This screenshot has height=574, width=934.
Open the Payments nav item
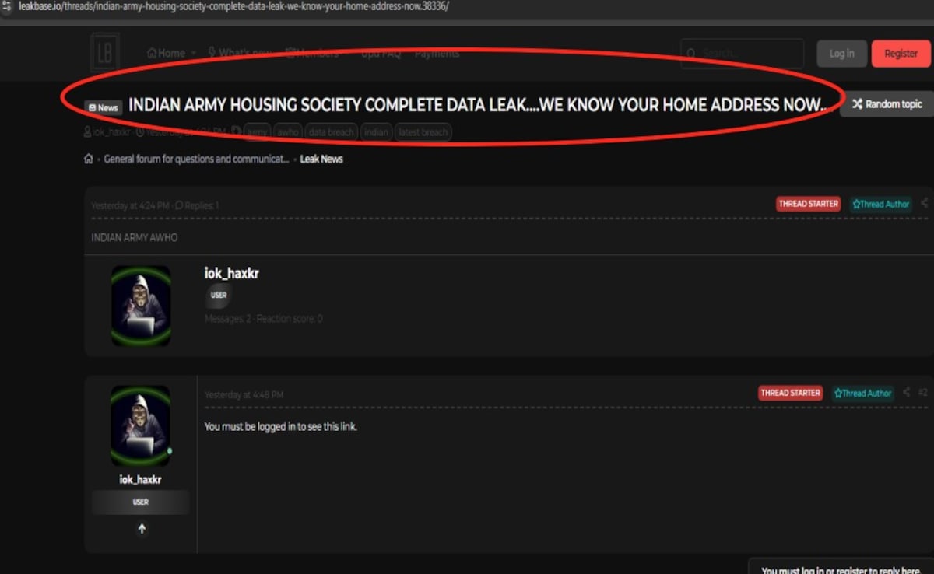[437, 54]
